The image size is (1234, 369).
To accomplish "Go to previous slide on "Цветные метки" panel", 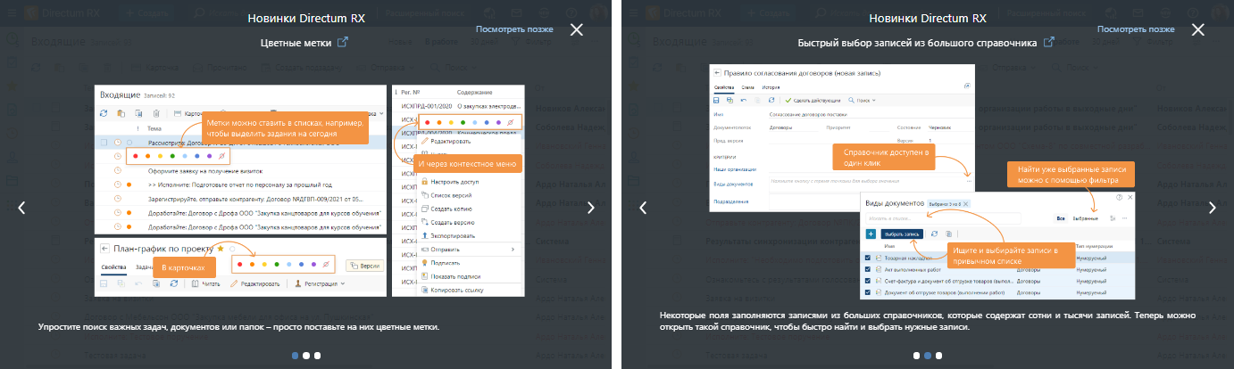I will coord(21,208).
